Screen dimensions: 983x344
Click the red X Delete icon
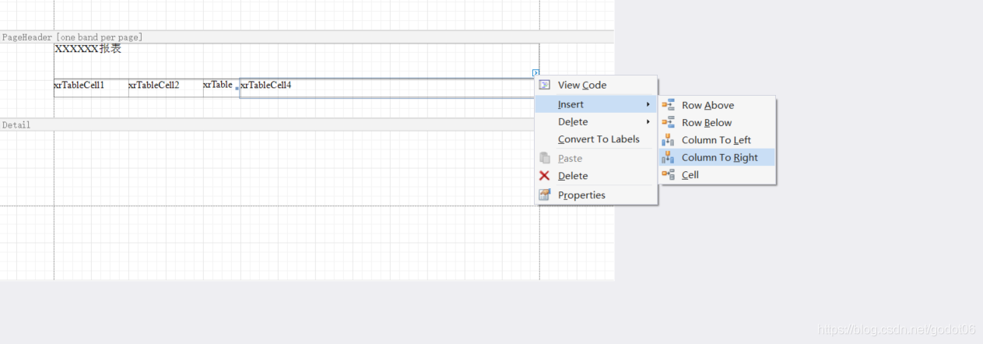(545, 176)
